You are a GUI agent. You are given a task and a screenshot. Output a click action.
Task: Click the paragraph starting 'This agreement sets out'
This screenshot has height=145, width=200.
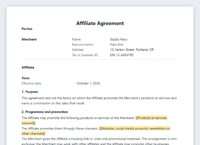(x=99, y=101)
